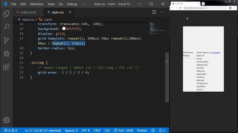Click the .divImg selector text

pyautogui.click(x=37, y=62)
